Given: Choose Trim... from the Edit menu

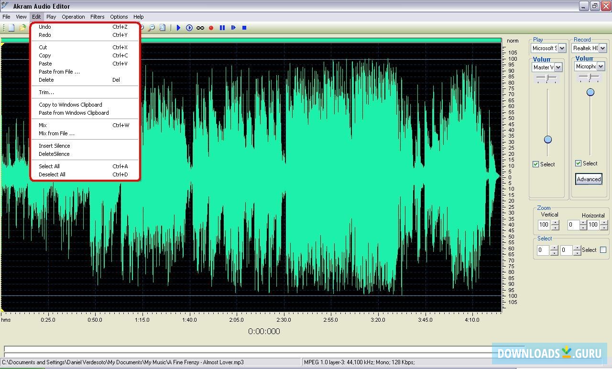Looking at the screenshot, I should coord(46,92).
